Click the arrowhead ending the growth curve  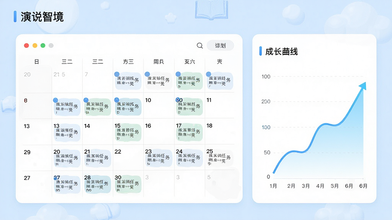coord(363,86)
